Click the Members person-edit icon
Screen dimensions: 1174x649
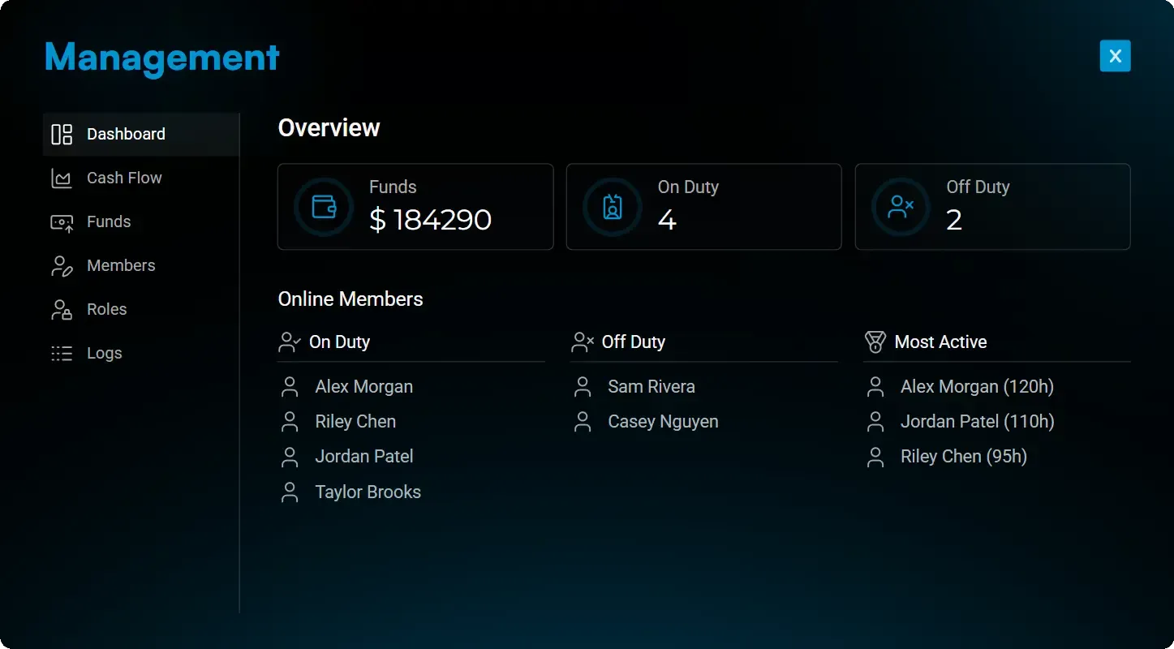pyautogui.click(x=62, y=266)
